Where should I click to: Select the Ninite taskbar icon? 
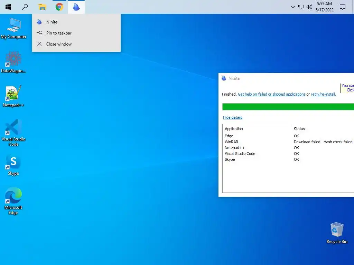click(x=76, y=7)
